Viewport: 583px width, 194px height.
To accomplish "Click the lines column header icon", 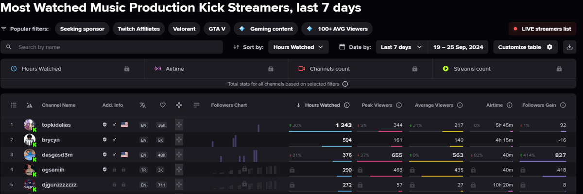I will point(196,105).
